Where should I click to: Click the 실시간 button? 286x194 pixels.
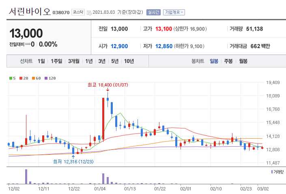pos(153,13)
